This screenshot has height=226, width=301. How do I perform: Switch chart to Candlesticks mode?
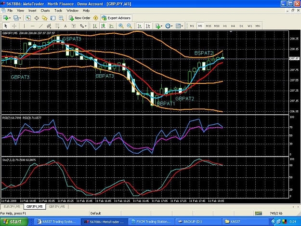click(x=103, y=26)
